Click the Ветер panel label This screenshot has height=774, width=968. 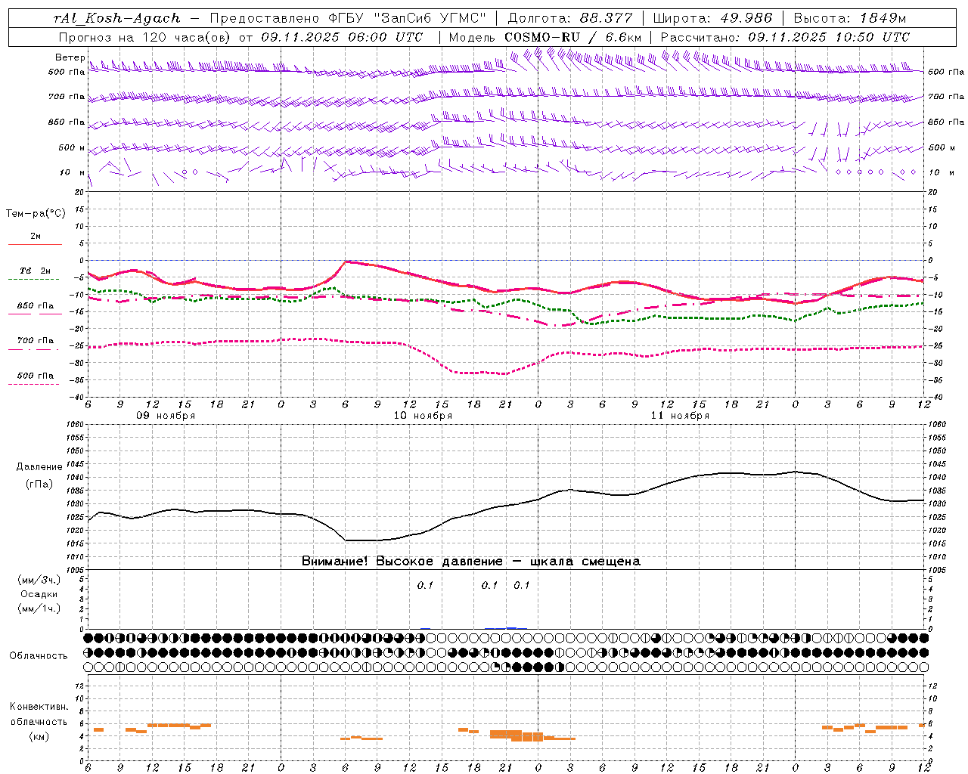coord(70,57)
